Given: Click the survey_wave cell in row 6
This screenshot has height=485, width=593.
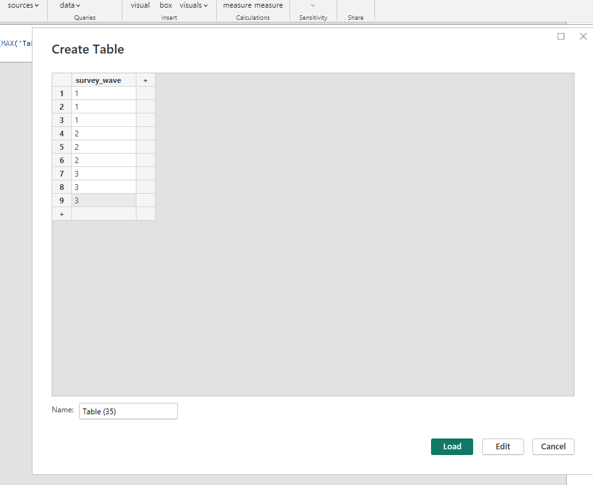Looking at the screenshot, I should (x=104, y=160).
